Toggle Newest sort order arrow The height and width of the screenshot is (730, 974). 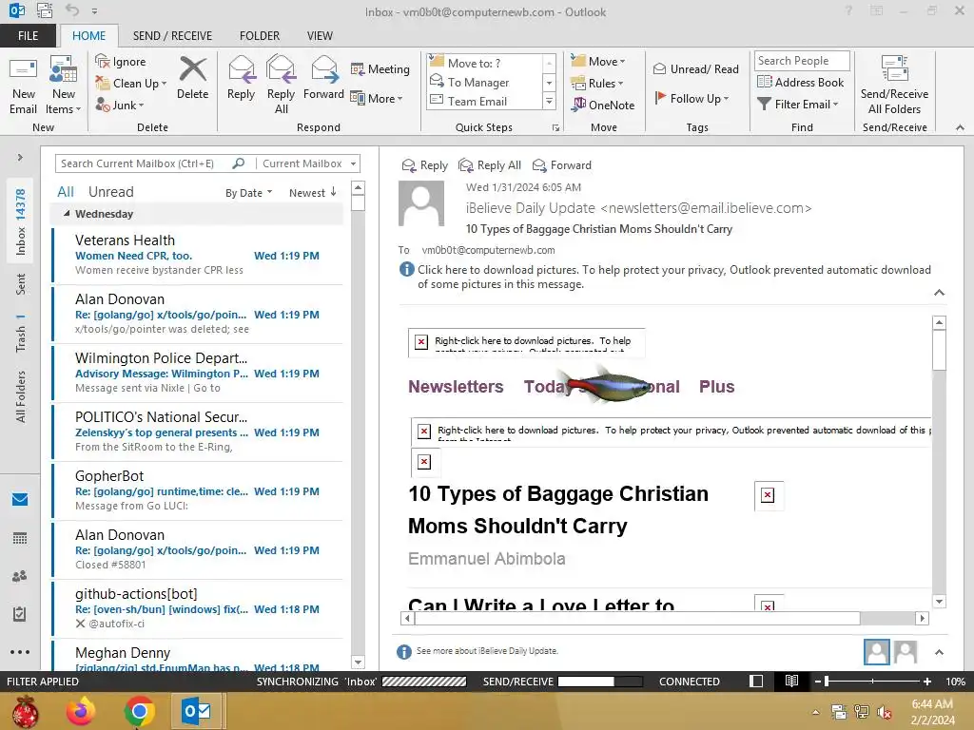(334, 192)
